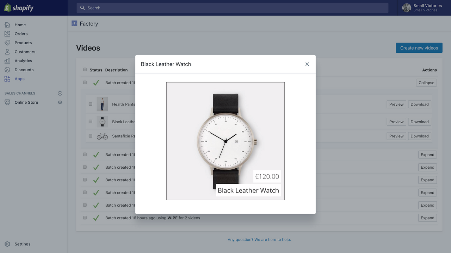Click the Analytics bar chart icon
This screenshot has height=253, width=451.
tap(7, 61)
